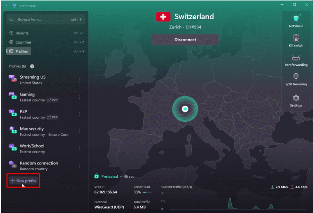This screenshot has height=213, width=313.
Task: Click the title bar three-dot menu
Action: coord(6,5)
